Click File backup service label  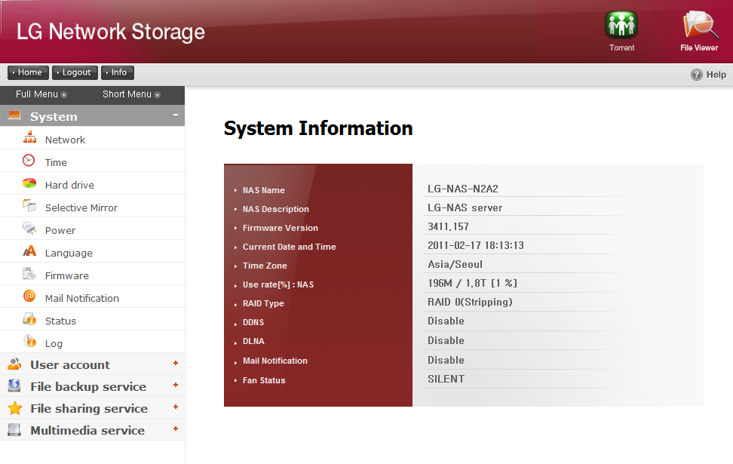pyautogui.click(x=88, y=387)
